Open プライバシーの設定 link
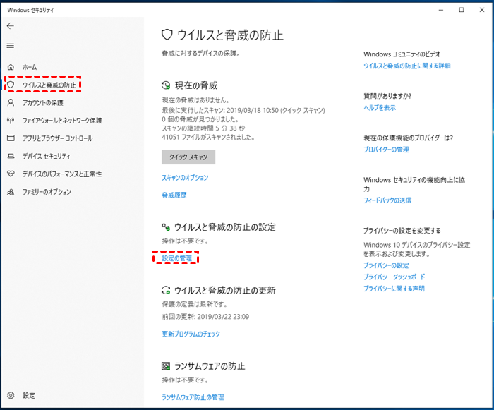Viewport: 494px width, 410px height. 386,265
